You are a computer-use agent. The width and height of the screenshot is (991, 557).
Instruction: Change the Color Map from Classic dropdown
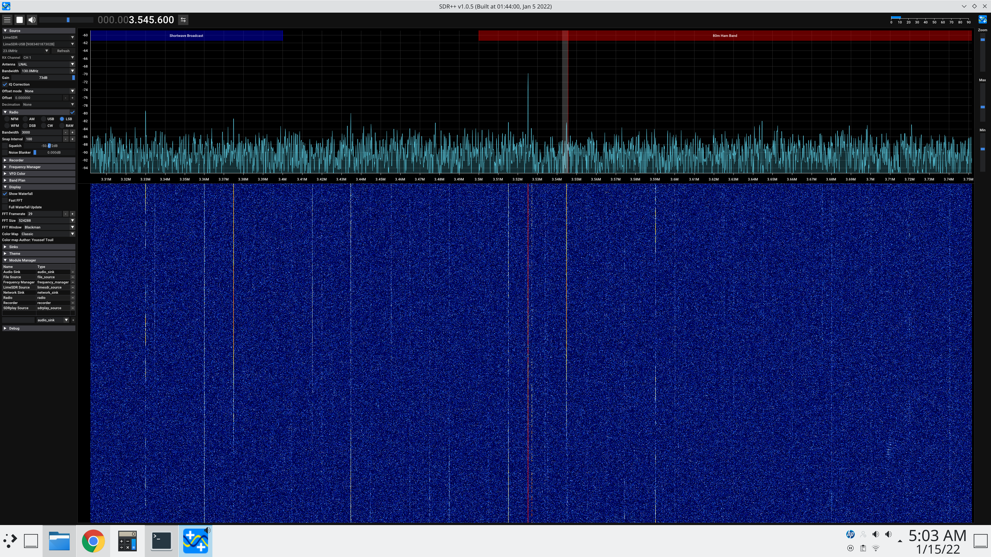[x=46, y=234]
